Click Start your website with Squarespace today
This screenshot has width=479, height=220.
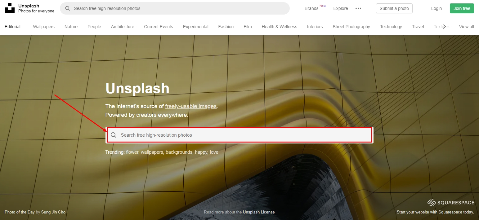coord(435,212)
